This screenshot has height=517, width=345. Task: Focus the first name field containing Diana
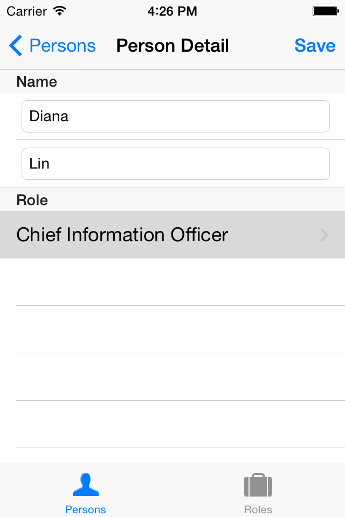point(176,116)
